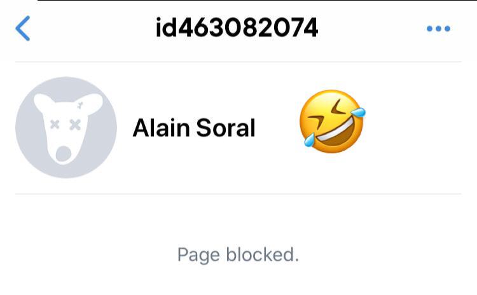The height and width of the screenshot is (295, 477).
Task: Click the gray circular profile picture
Action: point(66,127)
